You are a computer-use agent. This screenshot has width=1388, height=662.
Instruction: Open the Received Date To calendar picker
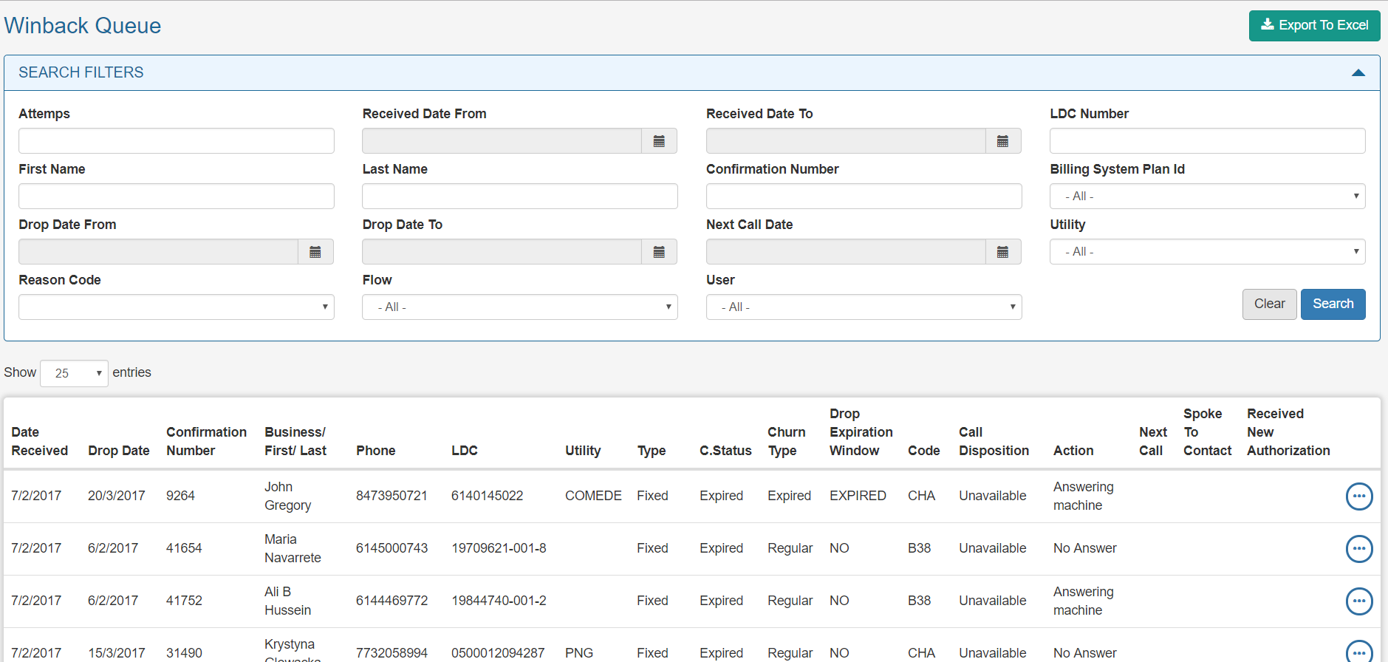coord(1003,141)
